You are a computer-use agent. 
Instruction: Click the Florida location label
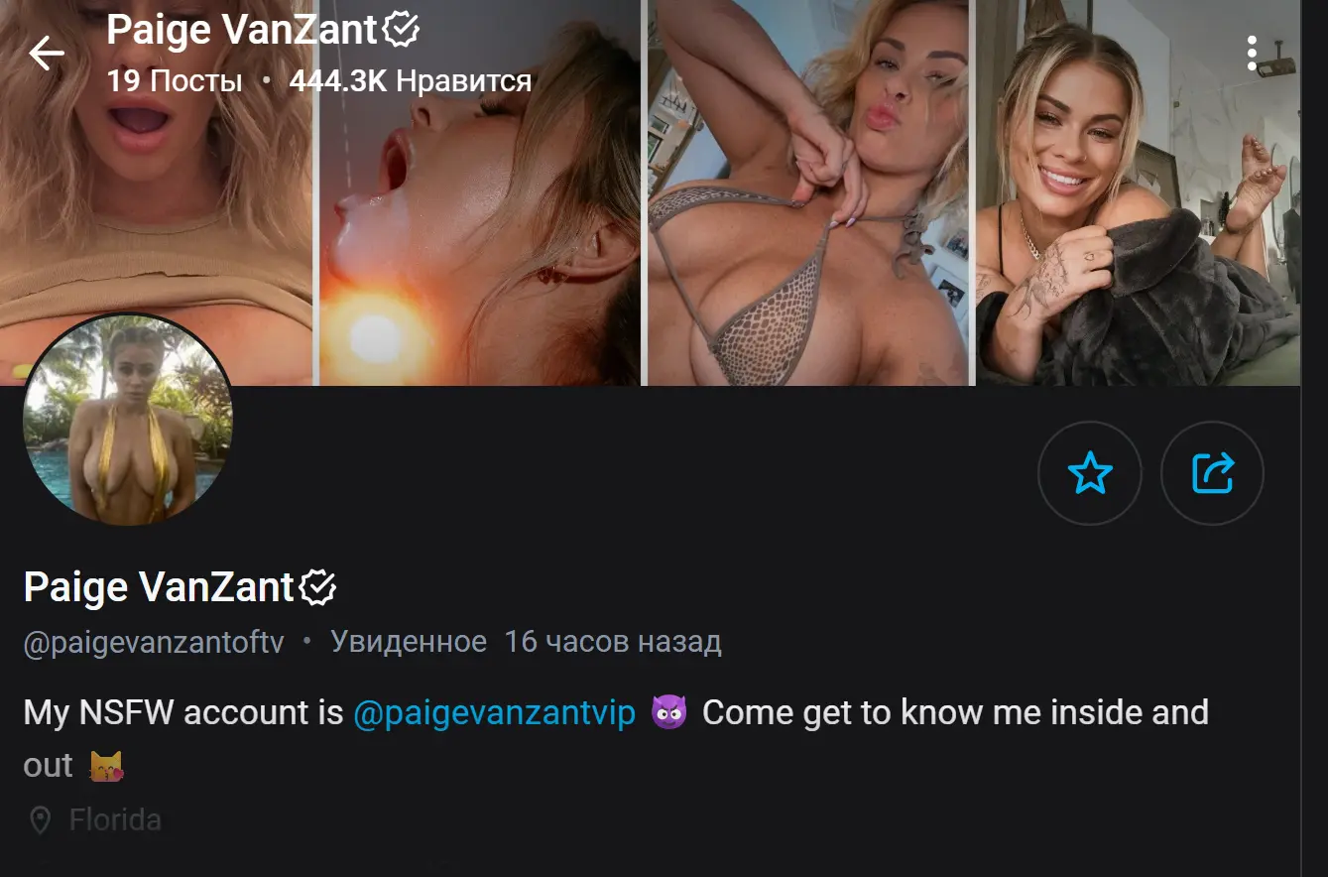click(114, 820)
